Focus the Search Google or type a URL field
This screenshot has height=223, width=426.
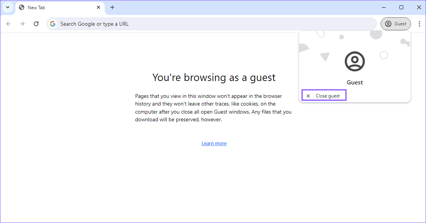pyautogui.click(x=212, y=24)
